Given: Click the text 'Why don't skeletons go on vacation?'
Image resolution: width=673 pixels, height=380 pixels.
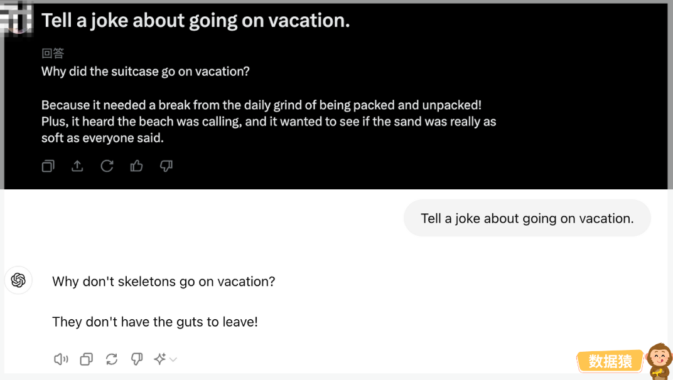Looking at the screenshot, I should click(x=163, y=282).
